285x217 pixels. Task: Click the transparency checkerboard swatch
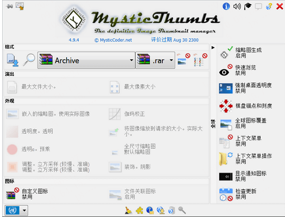point(12,131)
